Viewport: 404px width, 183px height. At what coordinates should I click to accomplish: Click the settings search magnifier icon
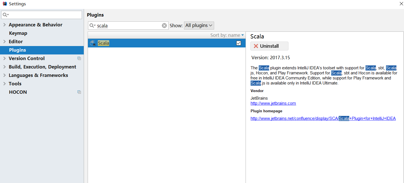point(6,15)
